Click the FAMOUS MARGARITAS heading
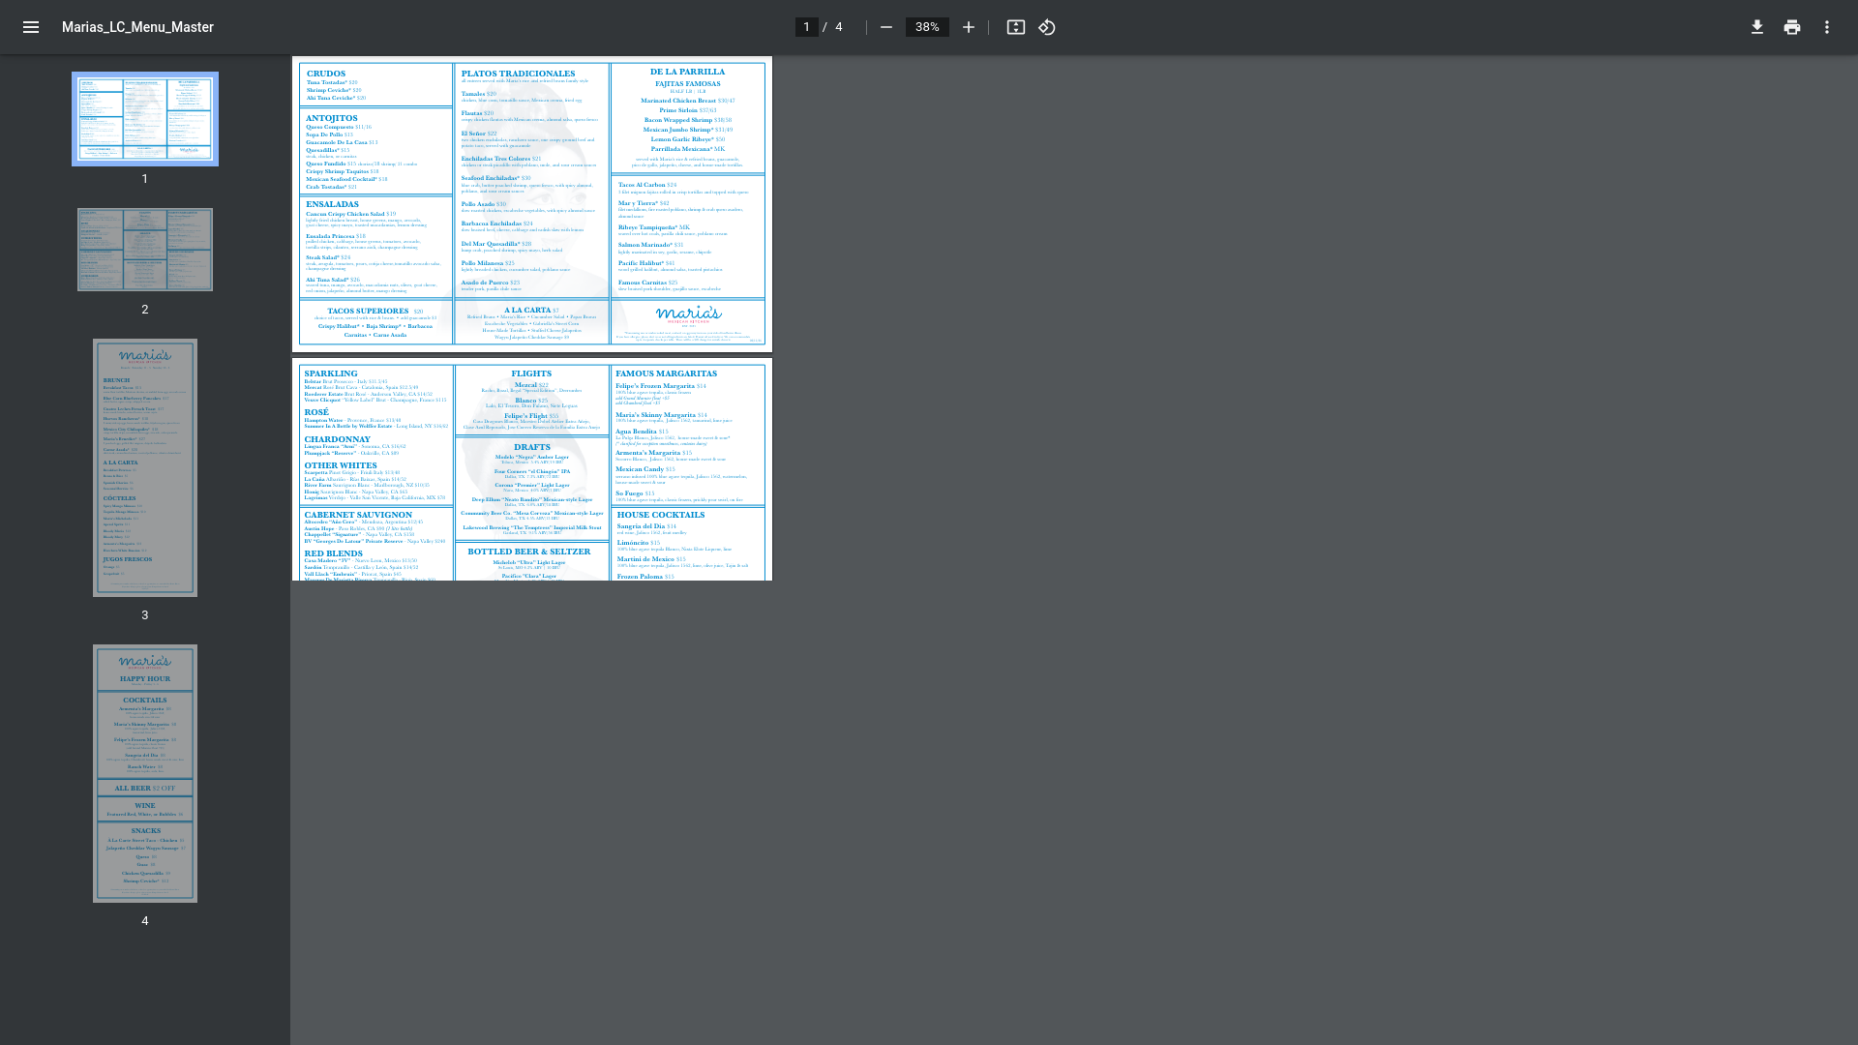 click(667, 373)
